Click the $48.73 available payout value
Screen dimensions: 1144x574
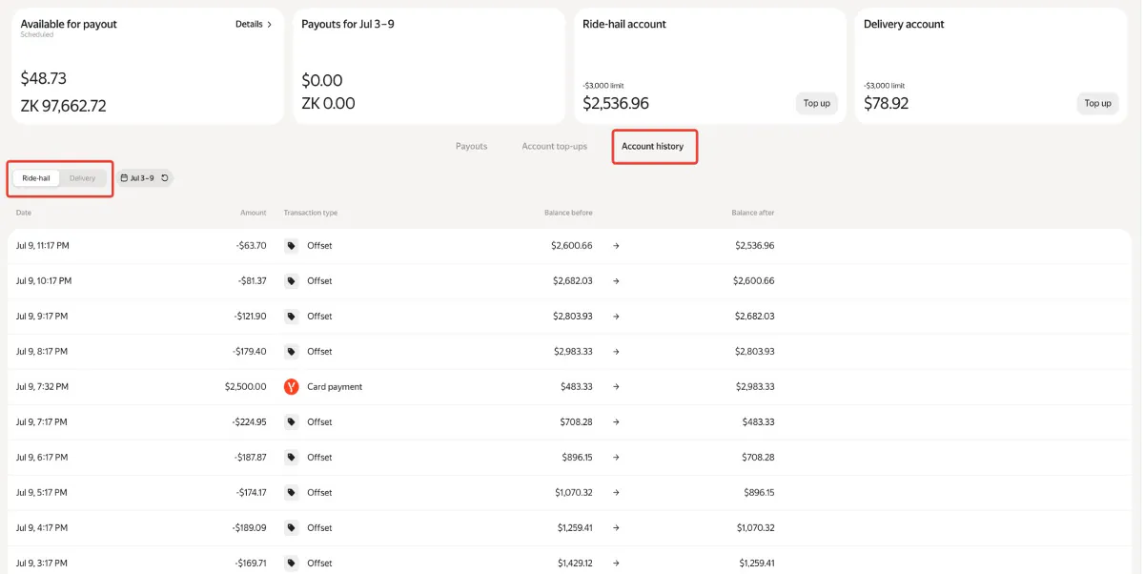(44, 78)
